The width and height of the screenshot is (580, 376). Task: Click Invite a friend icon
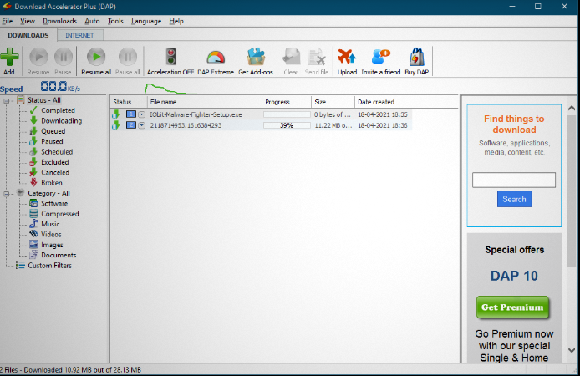(x=380, y=57)
